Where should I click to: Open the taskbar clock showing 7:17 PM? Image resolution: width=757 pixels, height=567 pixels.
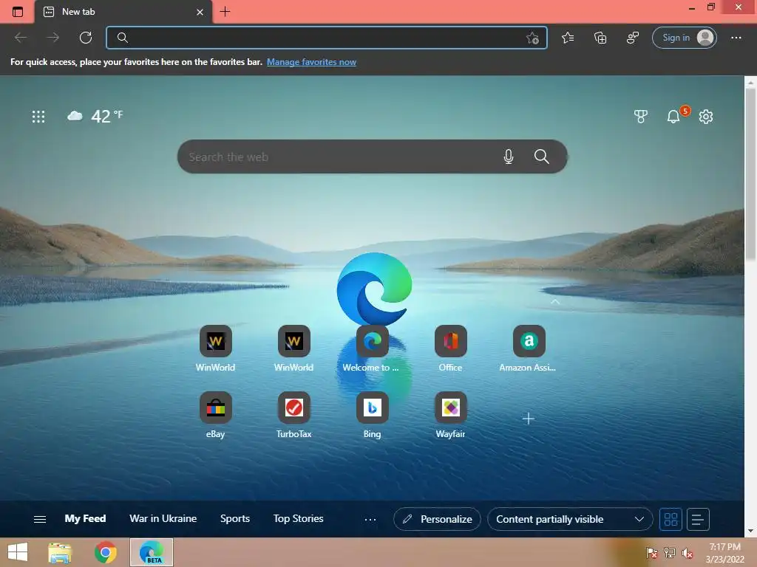click(x=724, y=553)
